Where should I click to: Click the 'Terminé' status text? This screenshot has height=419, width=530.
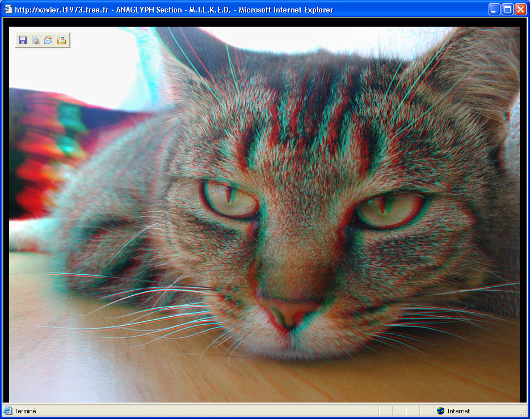[x=25, y=411]
